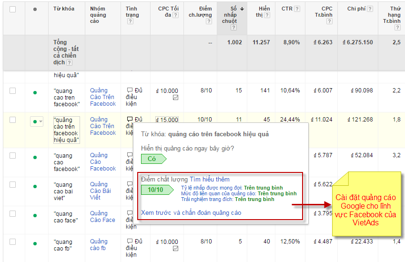Screen dimensions: 405x262
Task: Click max CPC 10.000 in "quang cao tren facebook" row
Action: click(x=167, y=91)
